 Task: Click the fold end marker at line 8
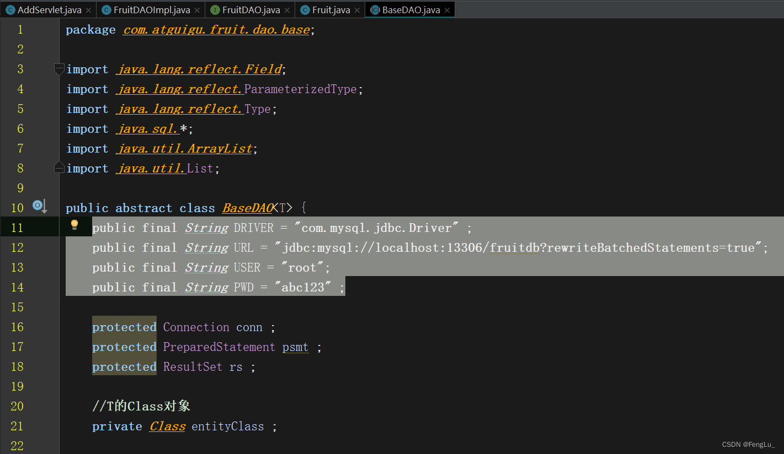pyautogui.click(x=59, y=167)
